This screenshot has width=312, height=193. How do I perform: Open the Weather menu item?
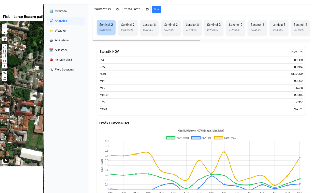pos(60,31)
